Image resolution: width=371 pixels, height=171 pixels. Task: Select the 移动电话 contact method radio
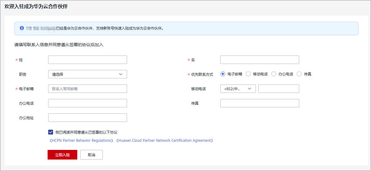click(248, 74)
